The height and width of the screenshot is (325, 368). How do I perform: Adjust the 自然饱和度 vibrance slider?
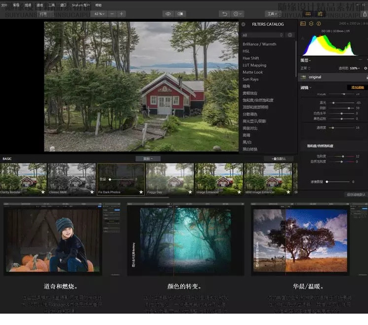click(x=341, y=162)
